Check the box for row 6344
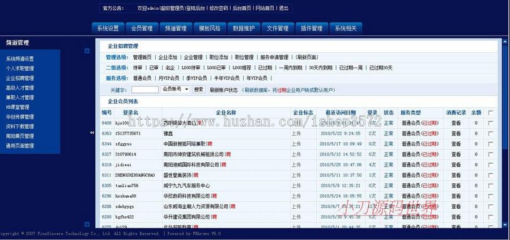The image size is (510, 240). click(x=491, y=144)
